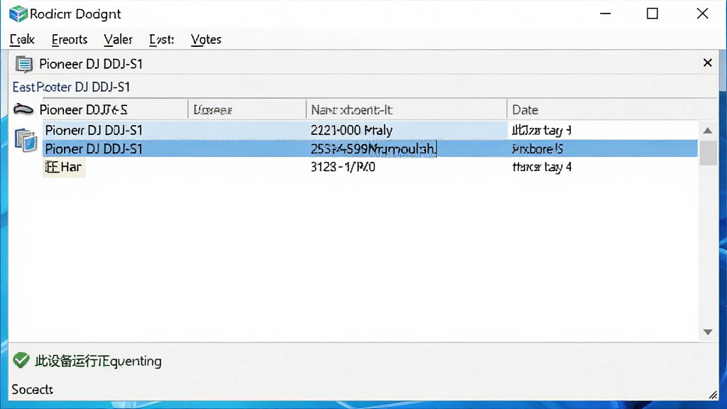Screen dimensions: 727x409
Task: Click the resize grip in bottom corner
Action: tap(713, 395)
